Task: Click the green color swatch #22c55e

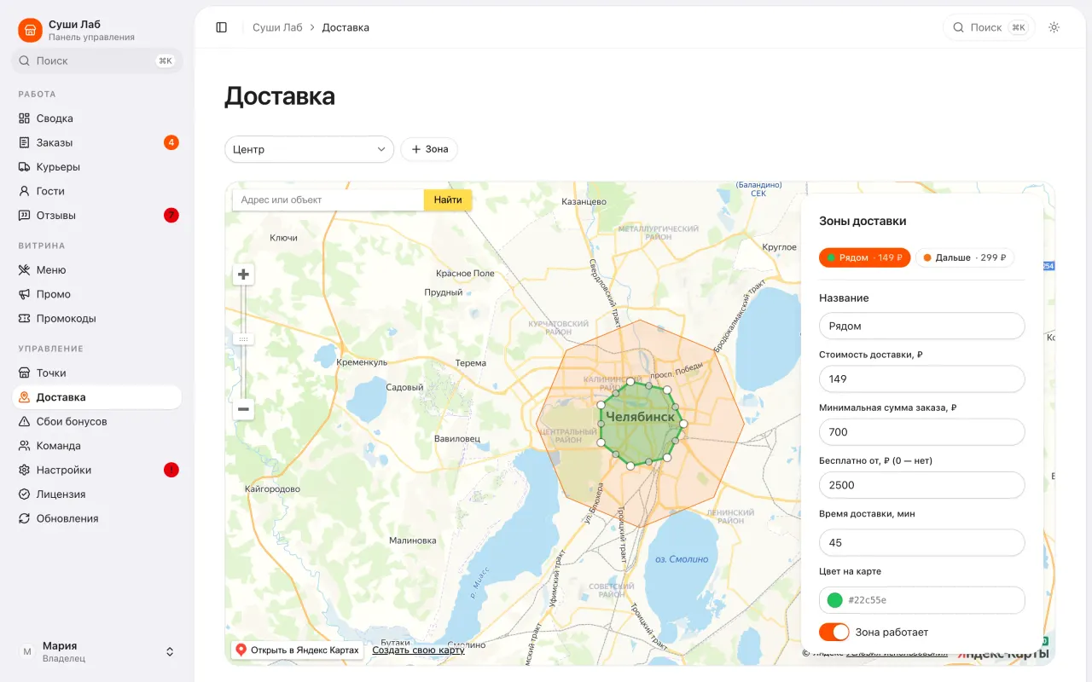Action: click(x=834, y=600)
